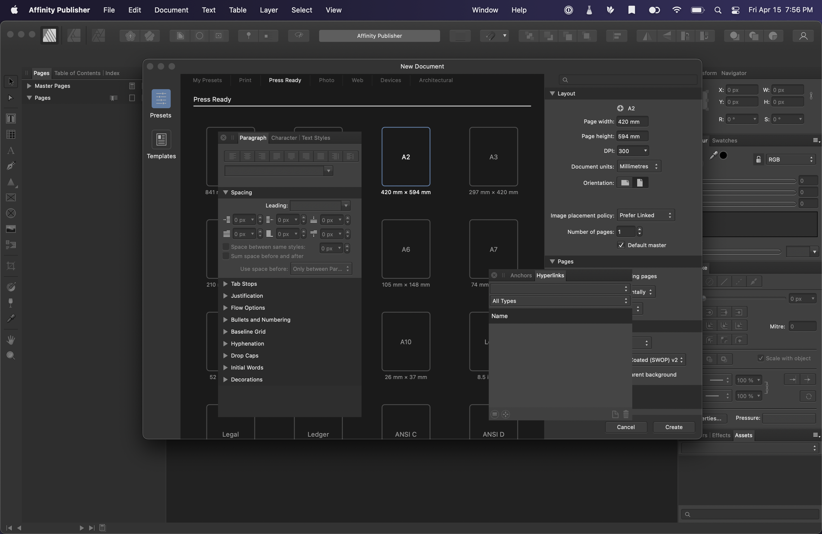This screenshot has width=822, height=534.
Task: Click align centre paragraph icon
Action: point(247,156)
